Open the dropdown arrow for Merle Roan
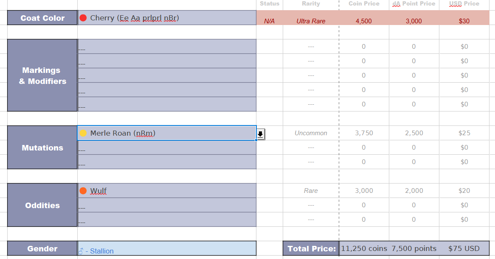 tap(261, 134)
